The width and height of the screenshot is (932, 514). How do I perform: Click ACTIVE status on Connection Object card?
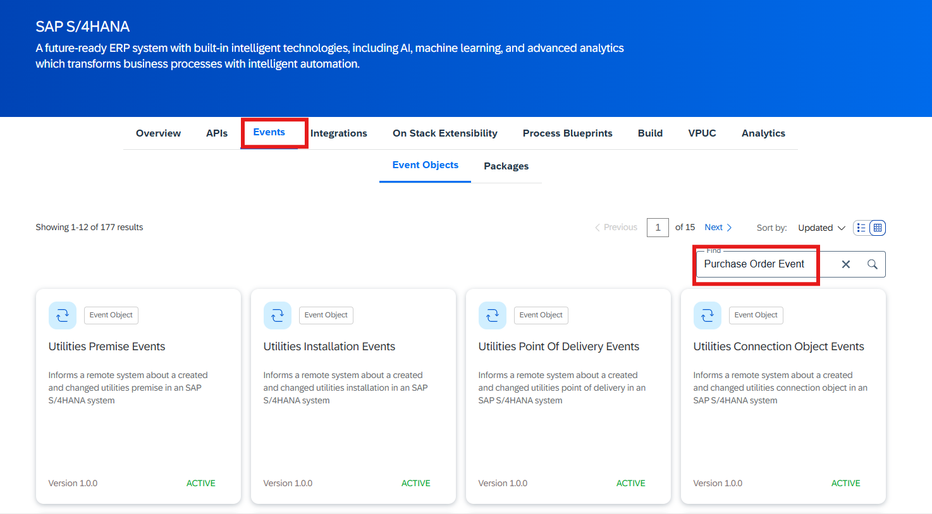coord(846,483)
